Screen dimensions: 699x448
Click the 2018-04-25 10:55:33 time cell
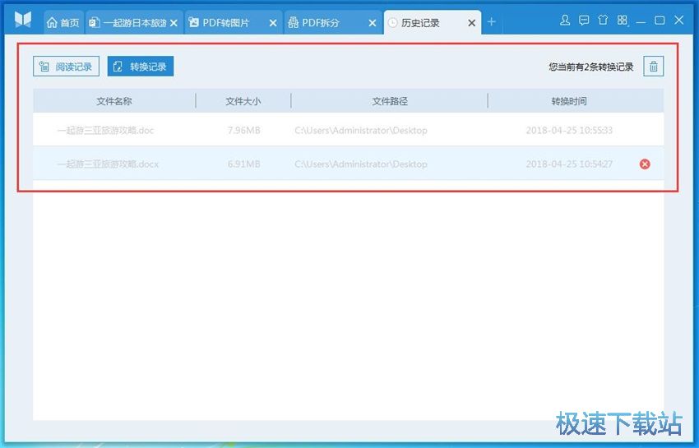(x=569, y=130)
